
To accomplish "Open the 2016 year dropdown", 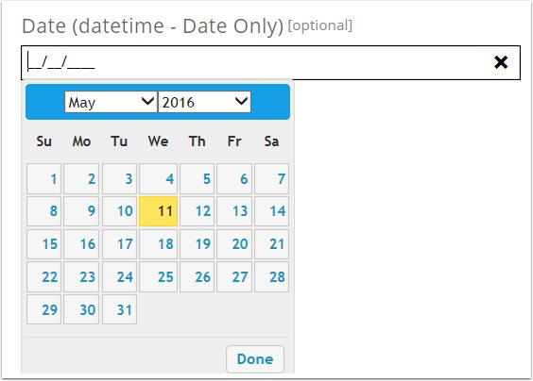I will [205, 102].
